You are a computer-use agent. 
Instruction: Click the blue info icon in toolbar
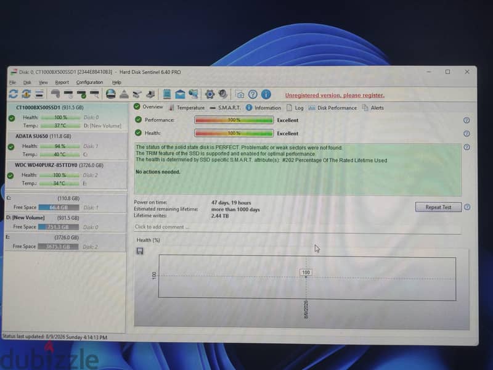(x=266, y=94)
